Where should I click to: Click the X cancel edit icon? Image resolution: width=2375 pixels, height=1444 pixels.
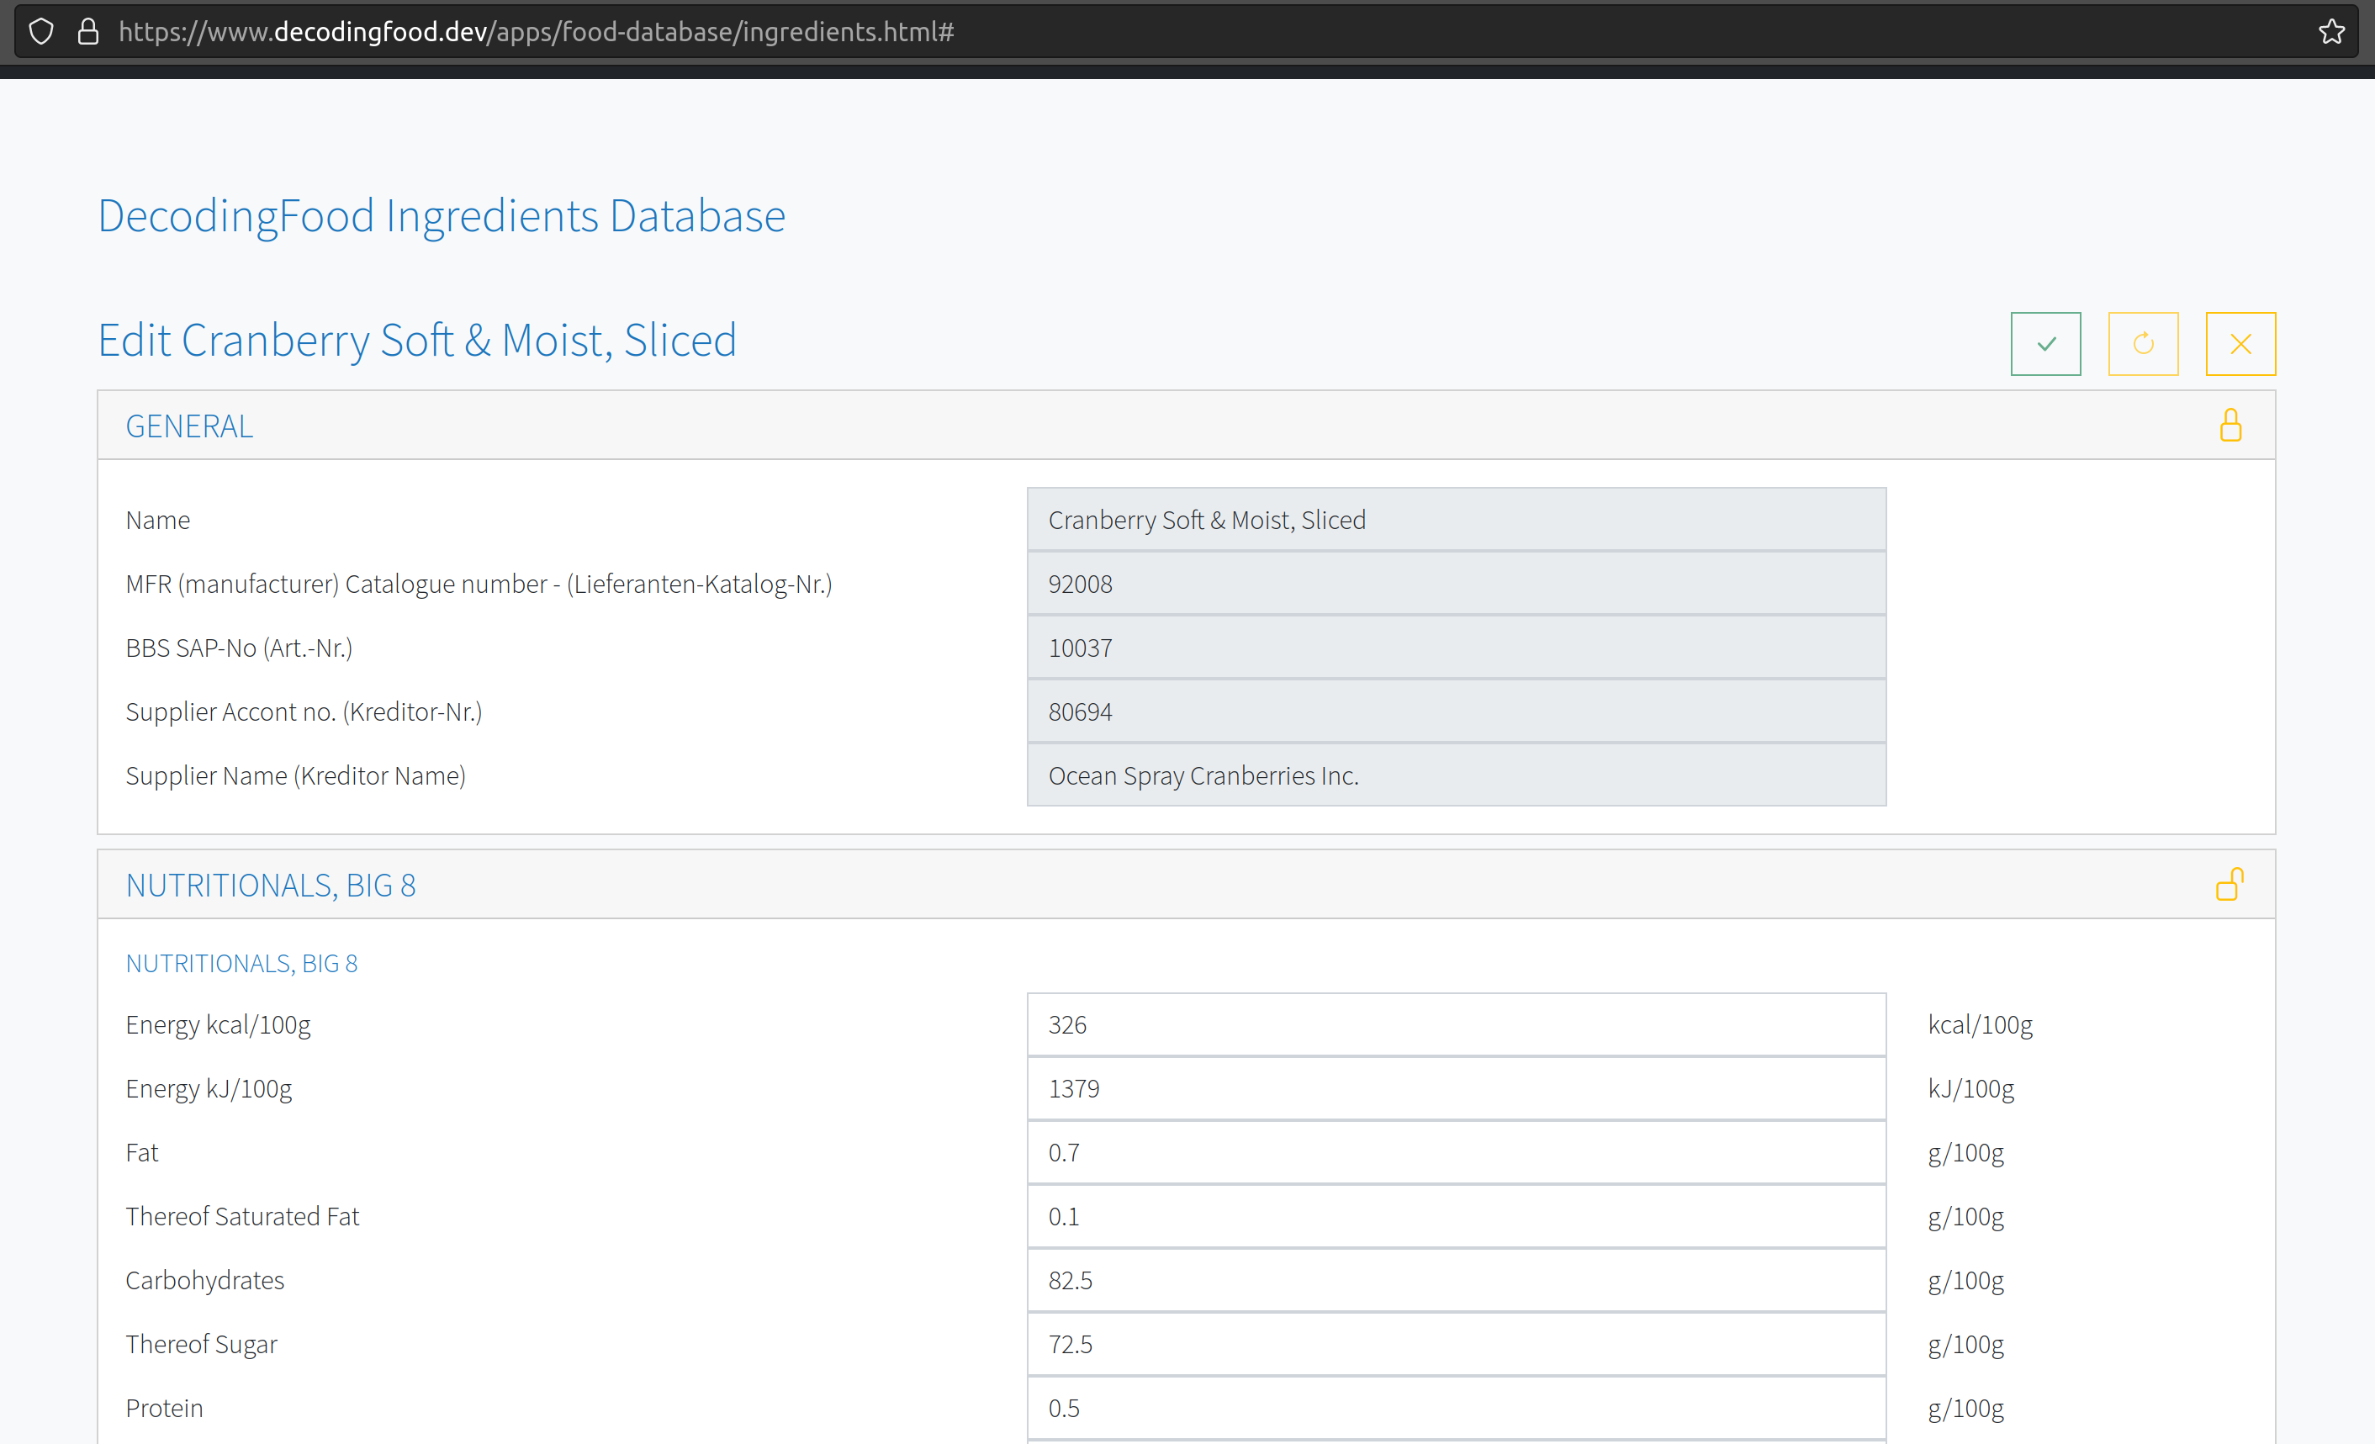click(x=2239, y=343)
